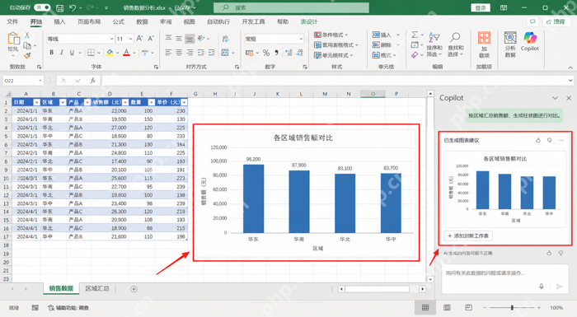Apply comma style number format

tap(276, 53)
